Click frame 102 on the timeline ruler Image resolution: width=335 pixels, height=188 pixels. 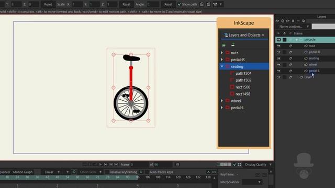click(148, 177)
